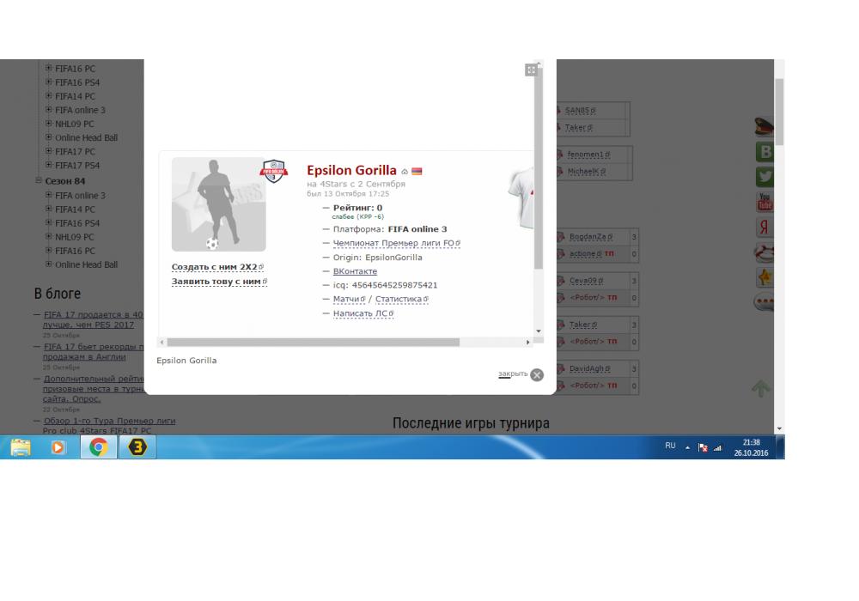Click the green scroll-to-top arrow

click(x=762, y=389)
